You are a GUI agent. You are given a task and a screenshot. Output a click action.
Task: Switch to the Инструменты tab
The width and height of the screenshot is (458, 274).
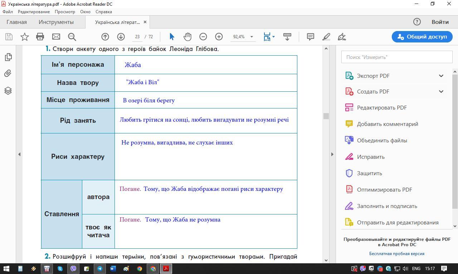tap(56, 22)
